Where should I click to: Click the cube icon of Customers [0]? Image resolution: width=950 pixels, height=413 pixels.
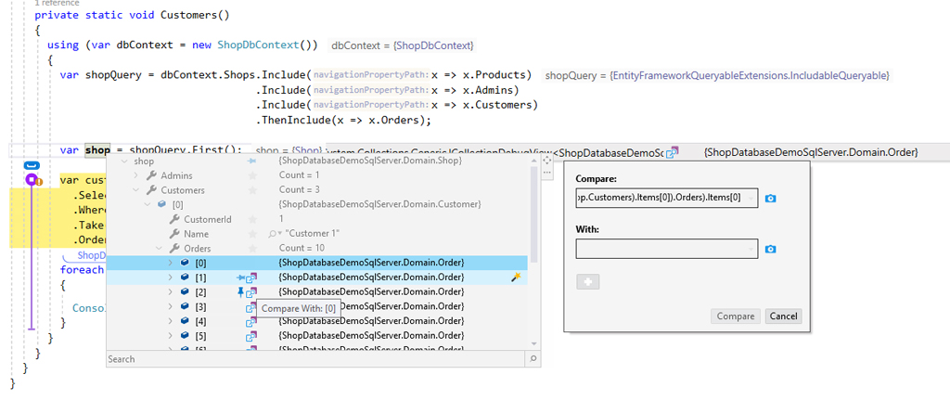point(161,205)
